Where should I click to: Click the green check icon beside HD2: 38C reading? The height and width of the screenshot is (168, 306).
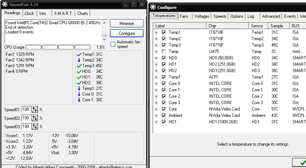79,83
